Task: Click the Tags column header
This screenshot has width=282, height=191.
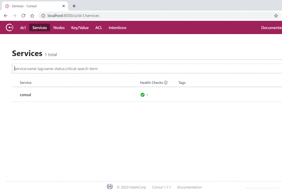Action: pos(182,83)
